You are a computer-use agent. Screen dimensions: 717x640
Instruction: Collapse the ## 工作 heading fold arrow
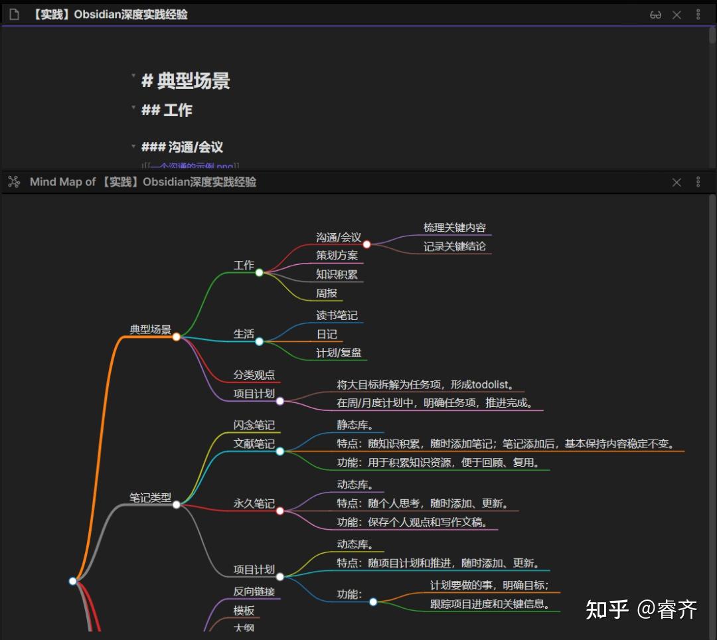coord(134,106)
